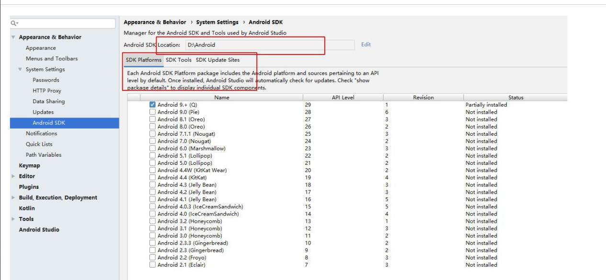Tick the Android 5.1 (Lollipop) checkbox
The image size is (606, 280).
(152, 156)
